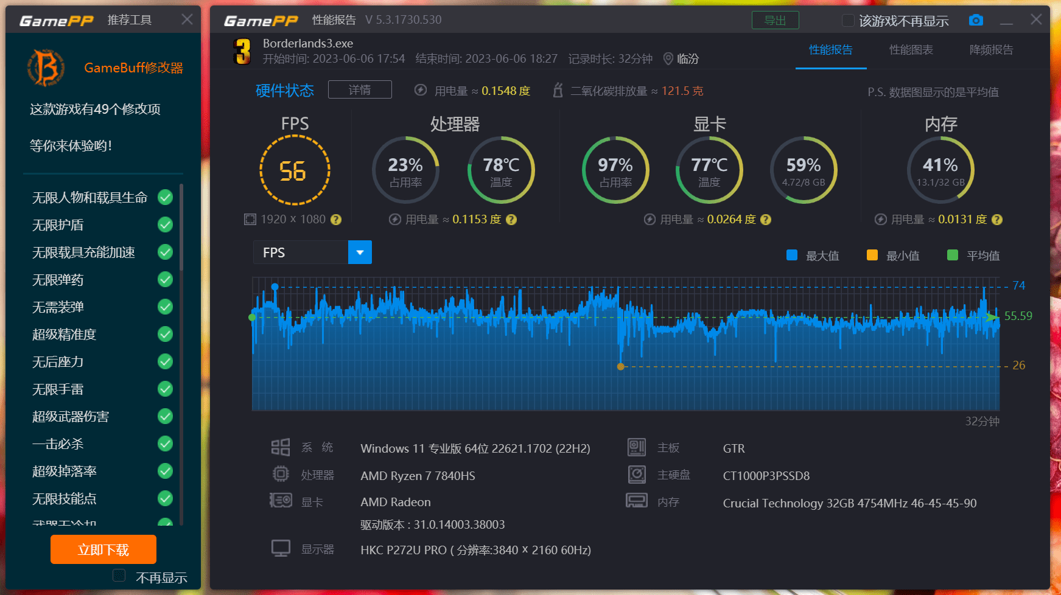Click the AMD Ryzen 7 7840HS processor text

click(x=418, y=476)
